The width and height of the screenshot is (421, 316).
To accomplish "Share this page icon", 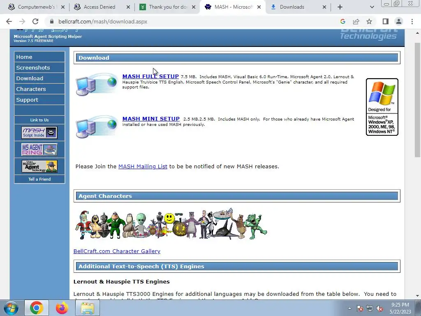I will pyautogui.click(x=356, y=21).
